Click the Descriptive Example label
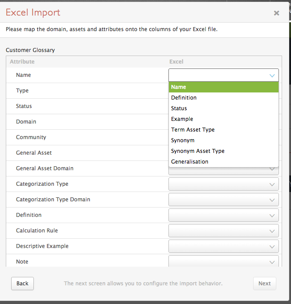The image size is (291, 304). coord(42,246)
